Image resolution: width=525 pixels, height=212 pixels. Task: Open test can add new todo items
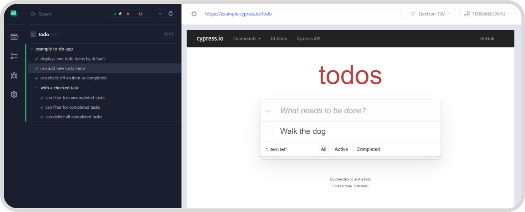coord(63,68)
